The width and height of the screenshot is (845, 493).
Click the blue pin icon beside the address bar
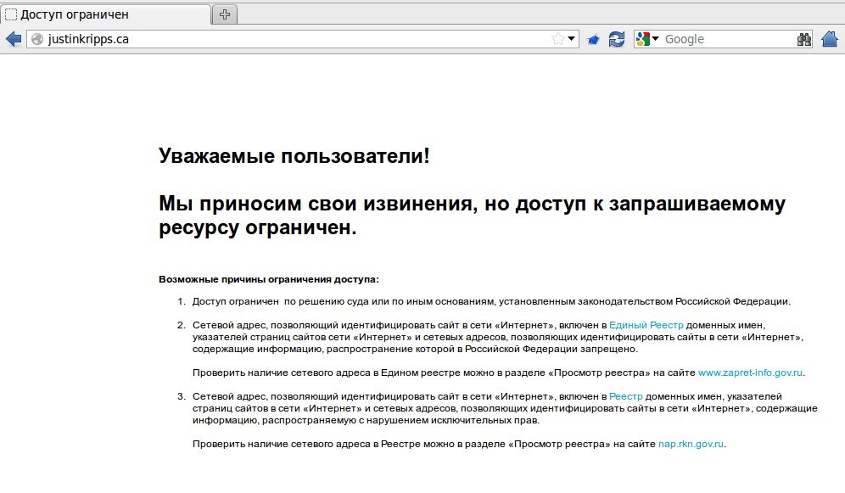point(593,39)
